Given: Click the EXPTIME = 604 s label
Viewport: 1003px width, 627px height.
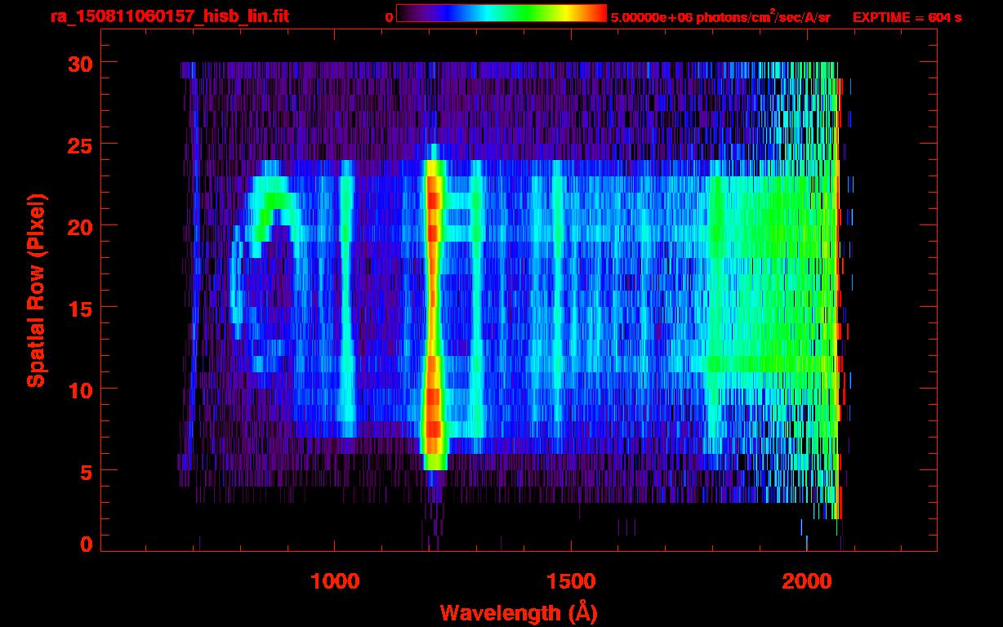Looking at the screenshot, I should 907,17.
